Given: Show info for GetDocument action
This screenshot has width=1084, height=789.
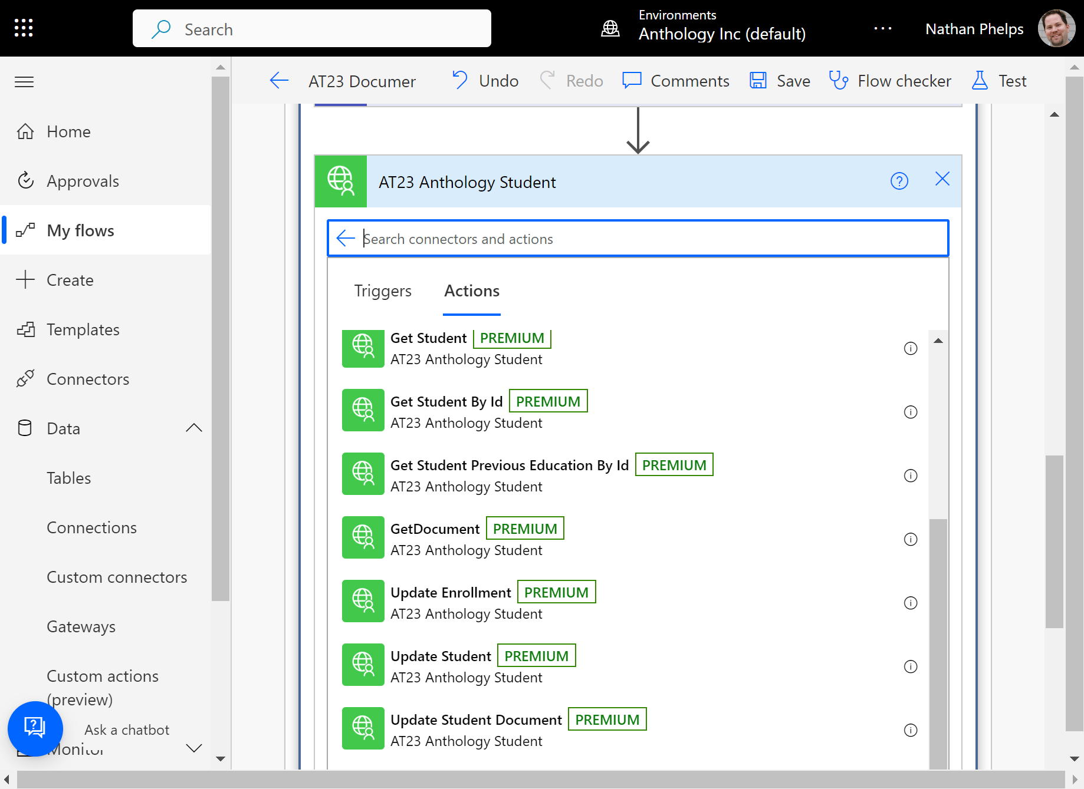Looking at the screenshot, I should point(911,539).
